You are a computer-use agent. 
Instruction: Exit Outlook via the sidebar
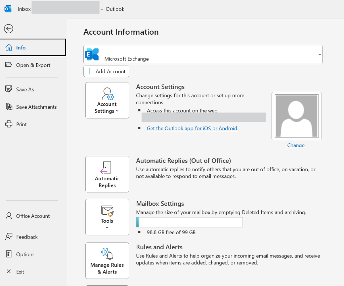pyautogui.click(x=20, y=272)
